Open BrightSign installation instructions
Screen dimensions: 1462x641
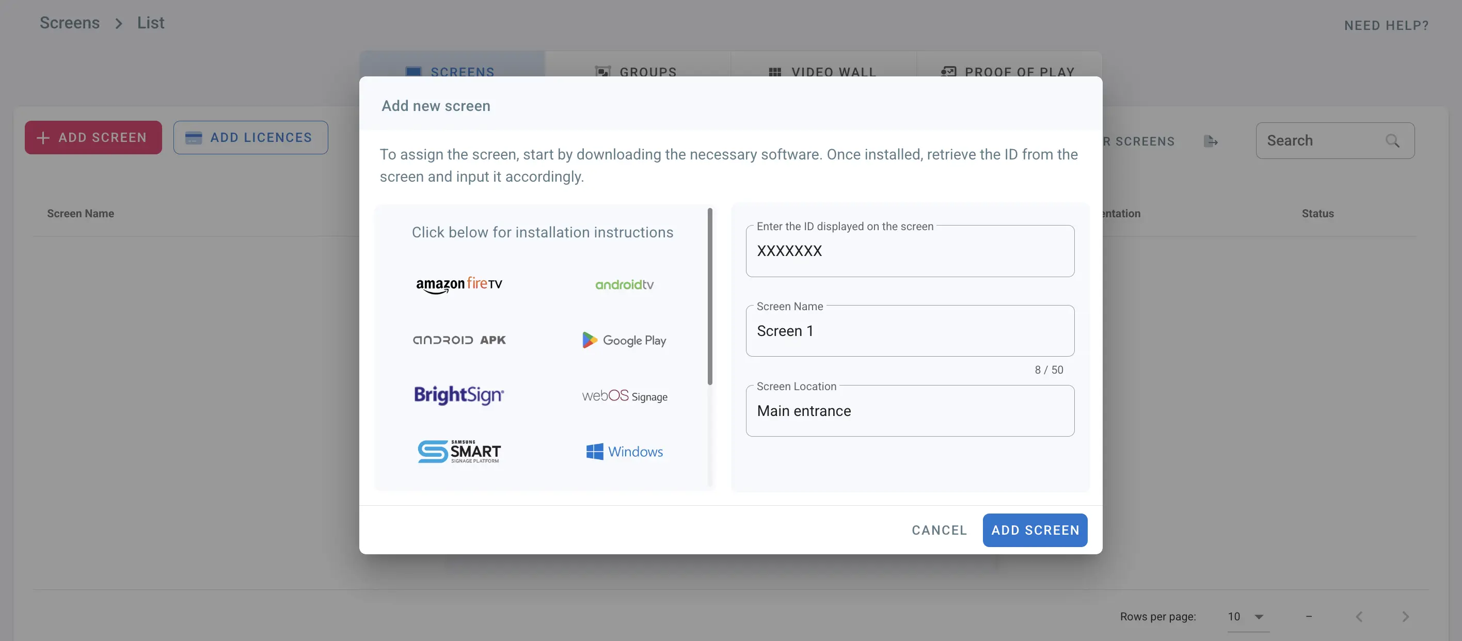pyautogui.click(x=458, y=395)
